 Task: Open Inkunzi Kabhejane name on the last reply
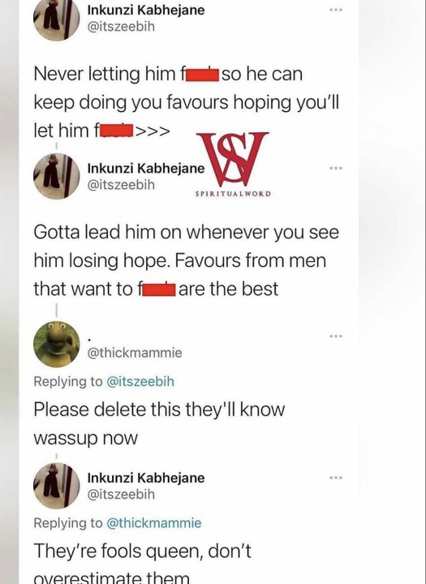tap(146, 478)
